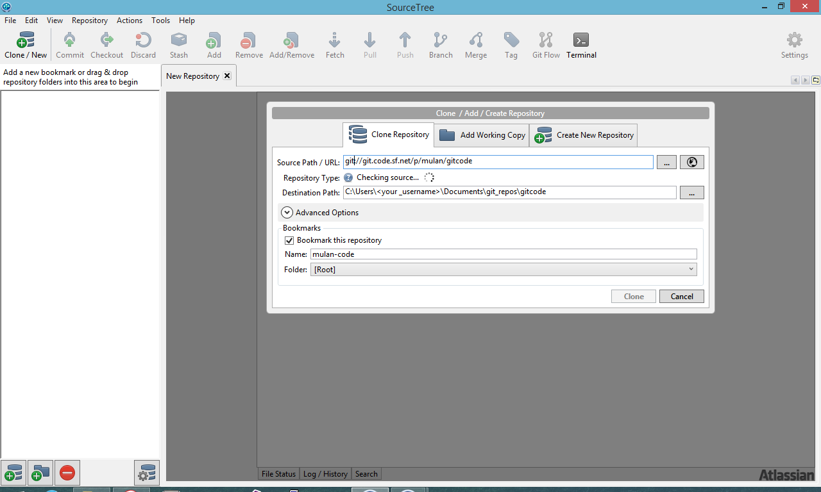The width and height of the screenshot is (821, 492).
Task: Open the Repository menu
Action: pos(90,20)
